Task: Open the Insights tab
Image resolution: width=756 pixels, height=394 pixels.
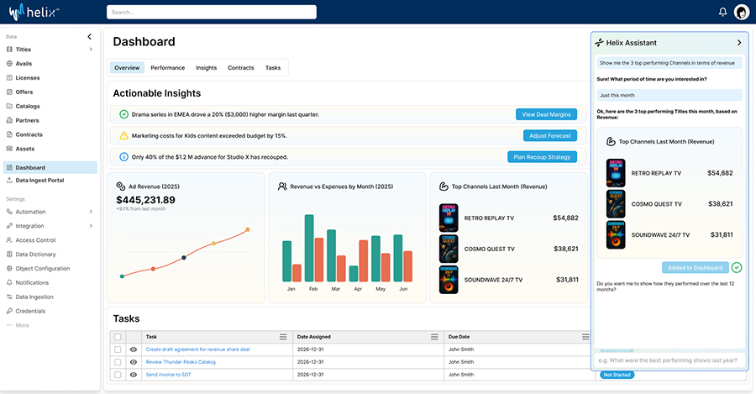Action: point(206,68)
